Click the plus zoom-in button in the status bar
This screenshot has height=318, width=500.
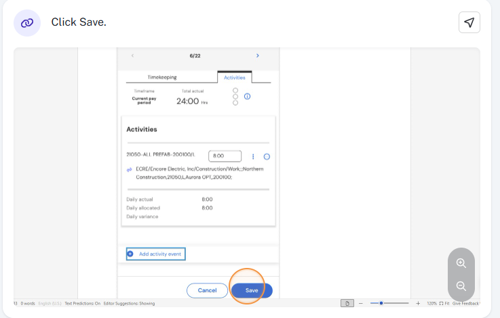point(418,303)
